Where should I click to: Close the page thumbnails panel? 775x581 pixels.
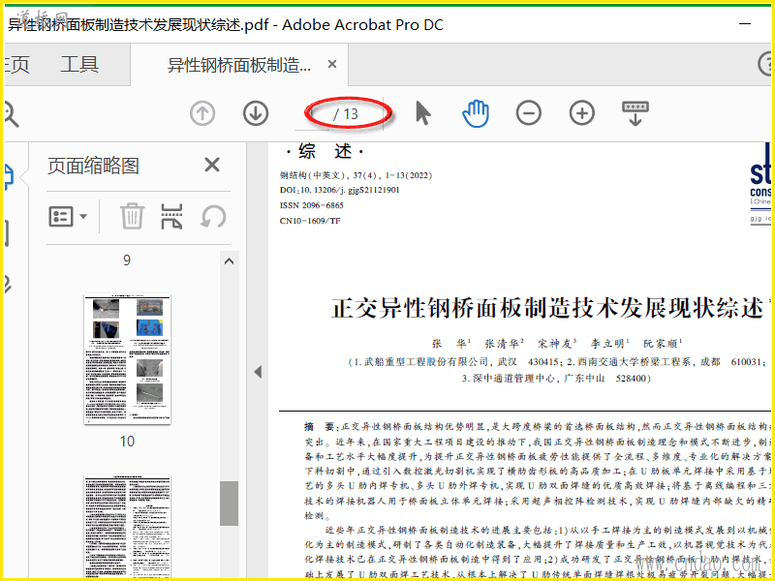tap(212, 165)
